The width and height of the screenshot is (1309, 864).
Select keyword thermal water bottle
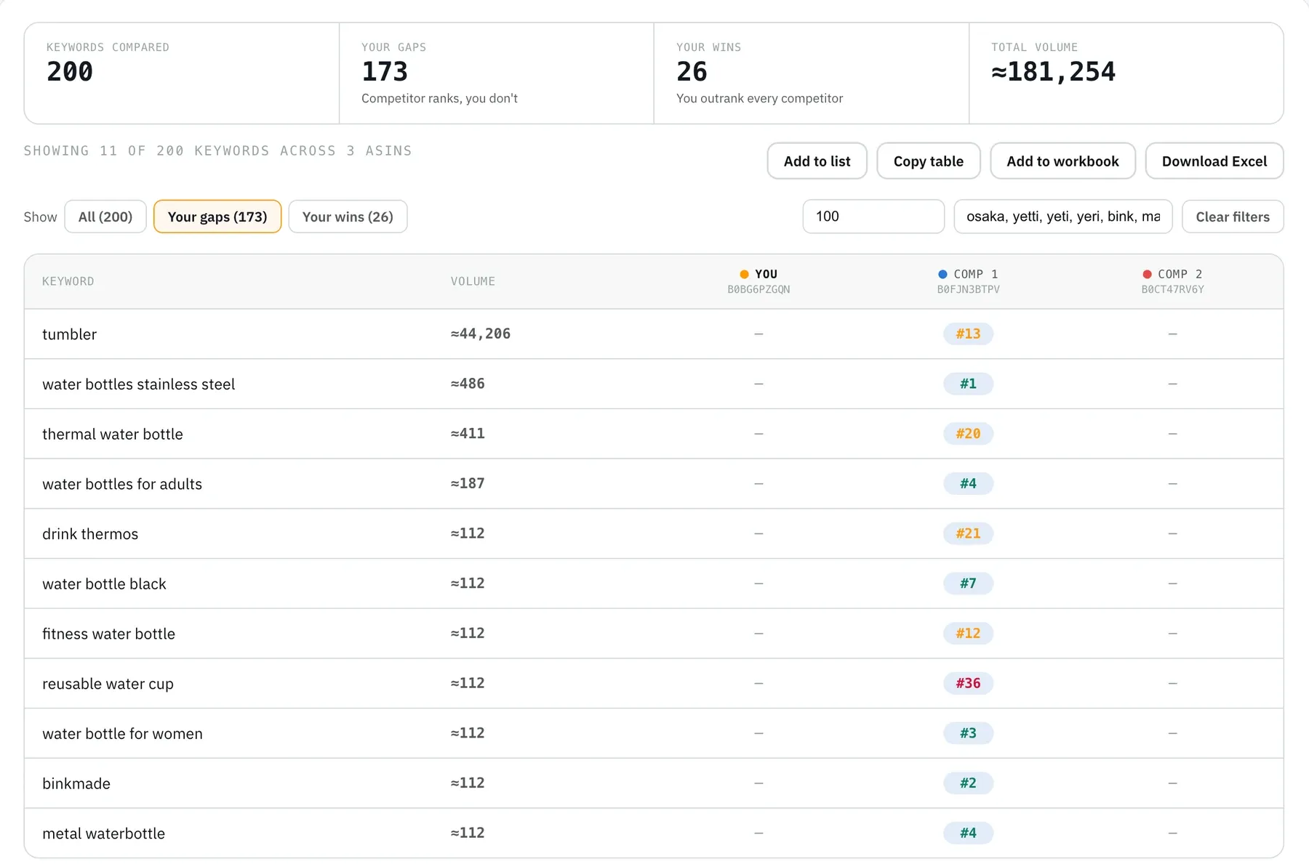(x=113, y=434)
